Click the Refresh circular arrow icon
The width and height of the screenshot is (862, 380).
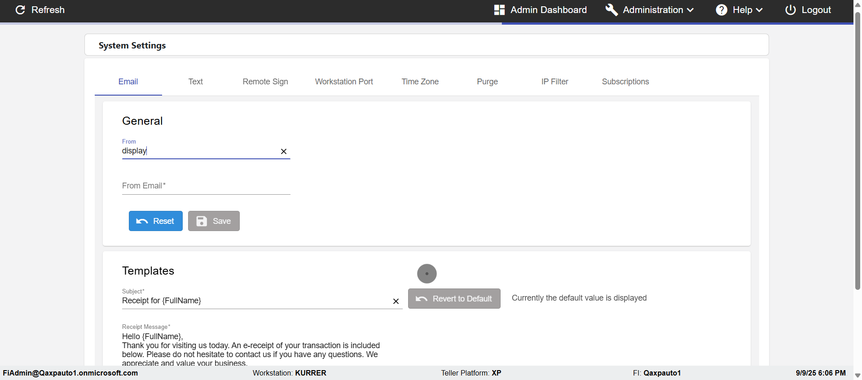click(20, 10)
